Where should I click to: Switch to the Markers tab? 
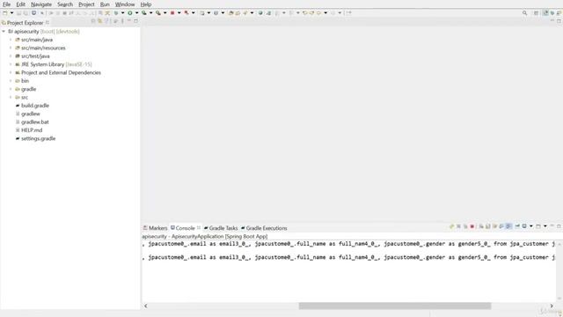155,228
